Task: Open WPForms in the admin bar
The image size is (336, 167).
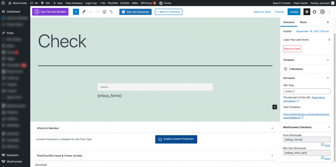Action: 148,3
